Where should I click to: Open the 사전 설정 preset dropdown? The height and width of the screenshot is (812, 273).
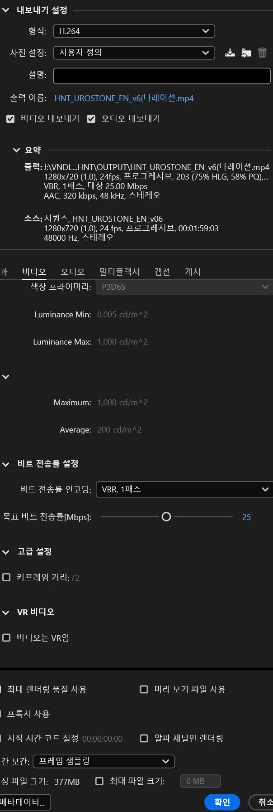pyautogui.click(x=134, y=53)
